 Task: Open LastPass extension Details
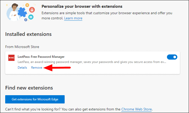coord(22,68)
